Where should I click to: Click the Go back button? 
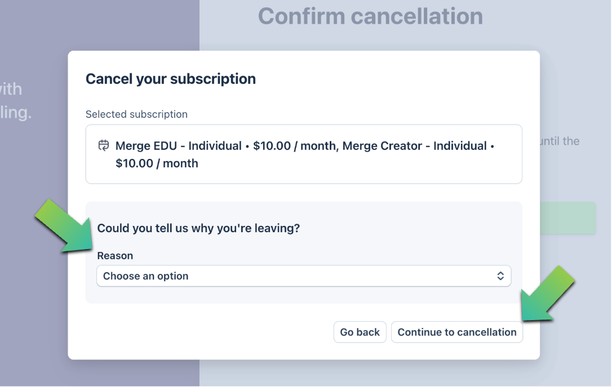point(360,332)
